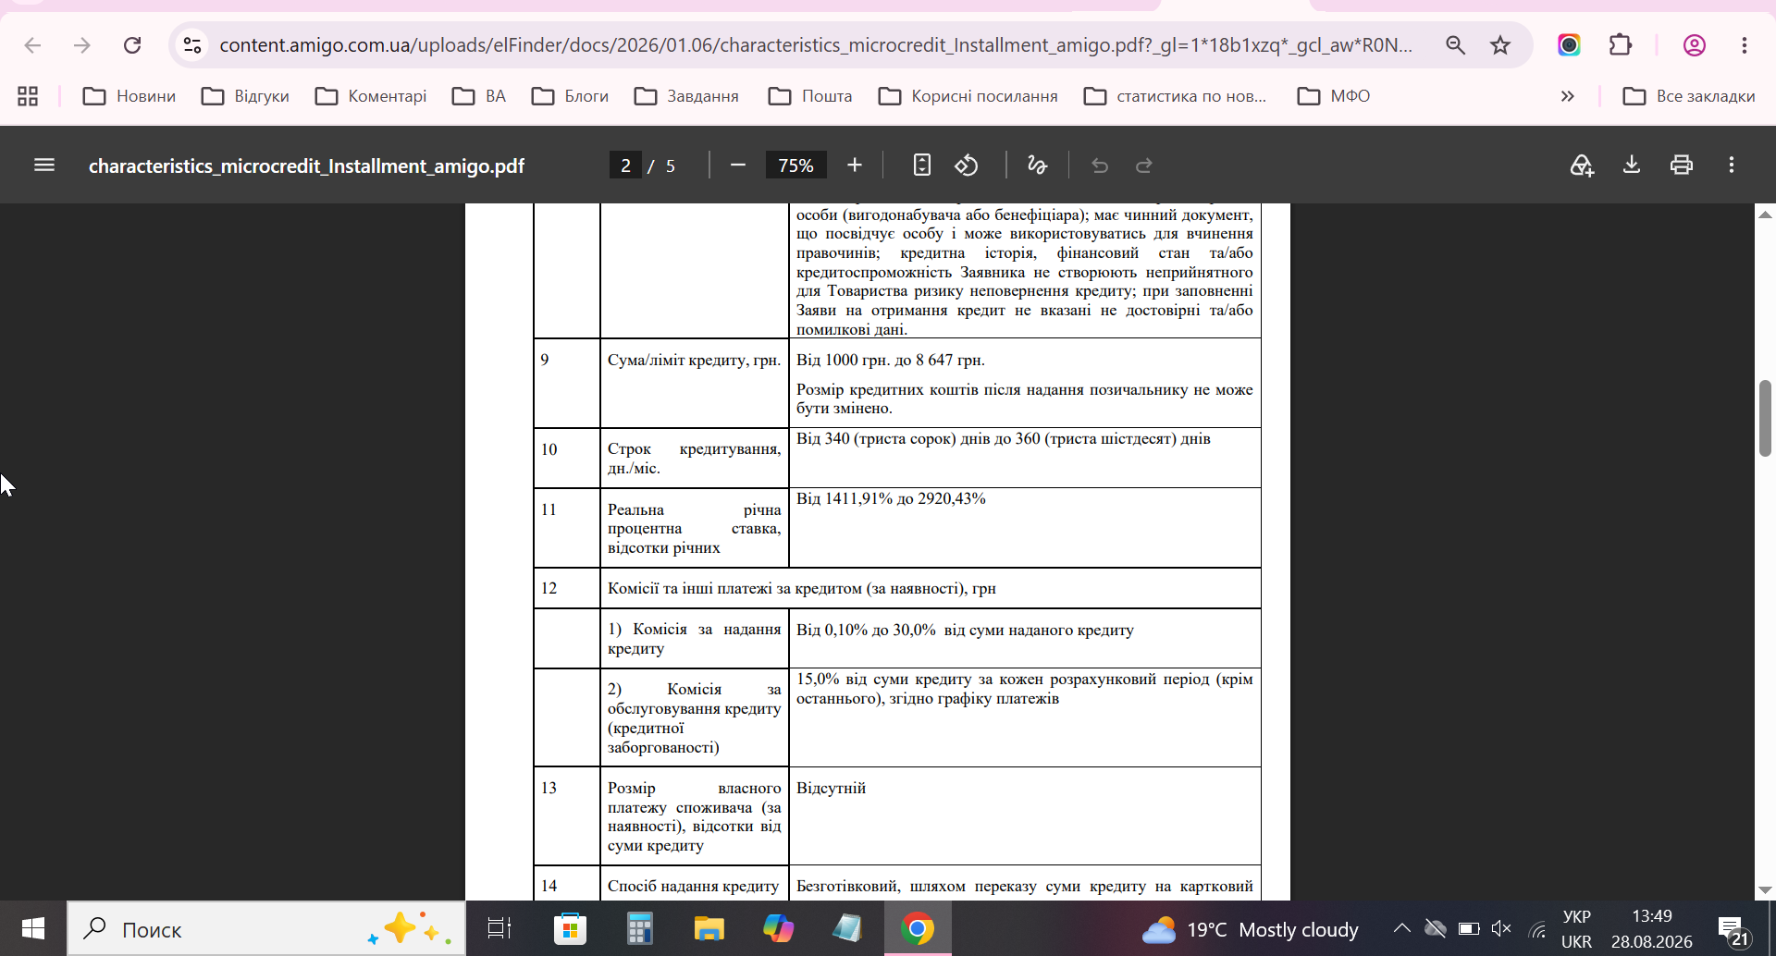Open Блоги bookmark folder

coord(570,96)
